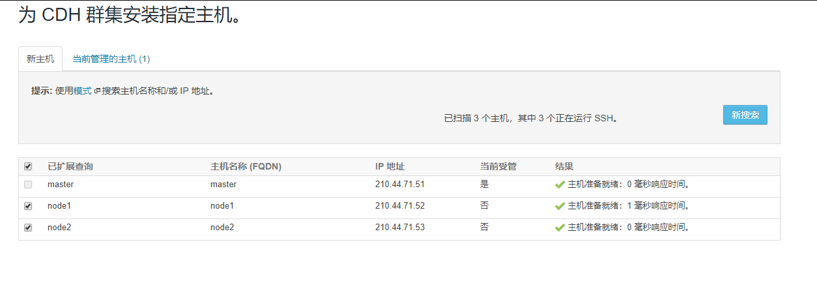817x283 pixels.
Task: Click the IP 地址 column header
Action: [390, 167]
